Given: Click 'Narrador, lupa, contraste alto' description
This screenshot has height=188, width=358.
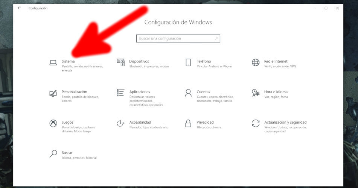Looking at the screenshot, I should click(149, 127).
